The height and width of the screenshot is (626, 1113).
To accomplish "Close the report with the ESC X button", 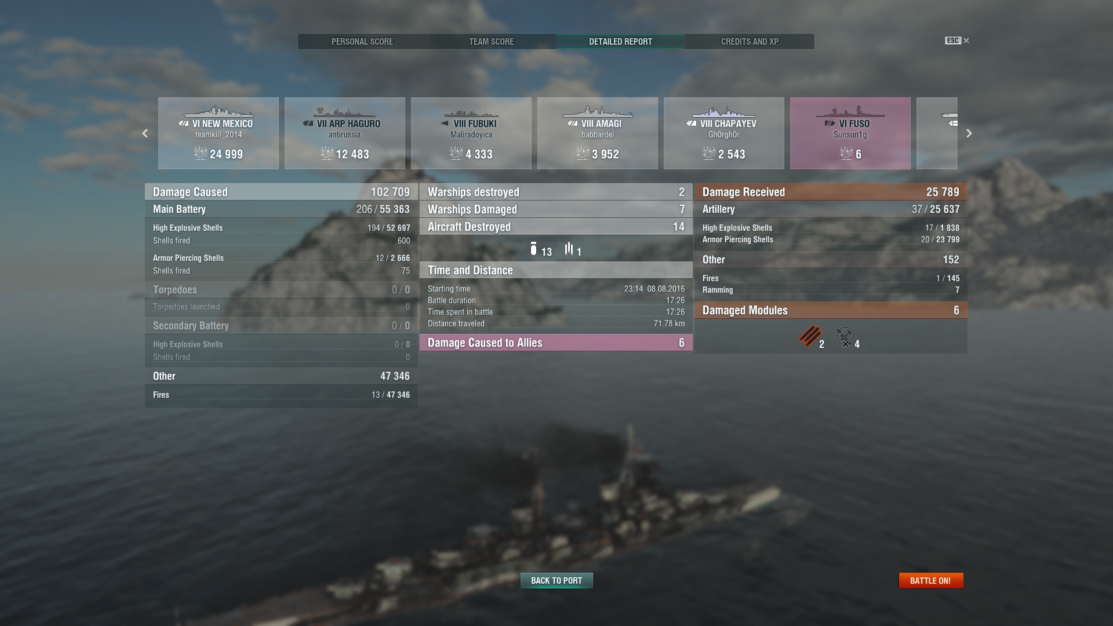I will tap(957, 41).
